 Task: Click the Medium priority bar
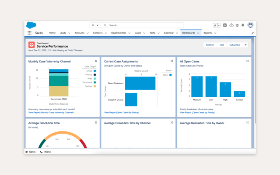(x=197, y=87)
